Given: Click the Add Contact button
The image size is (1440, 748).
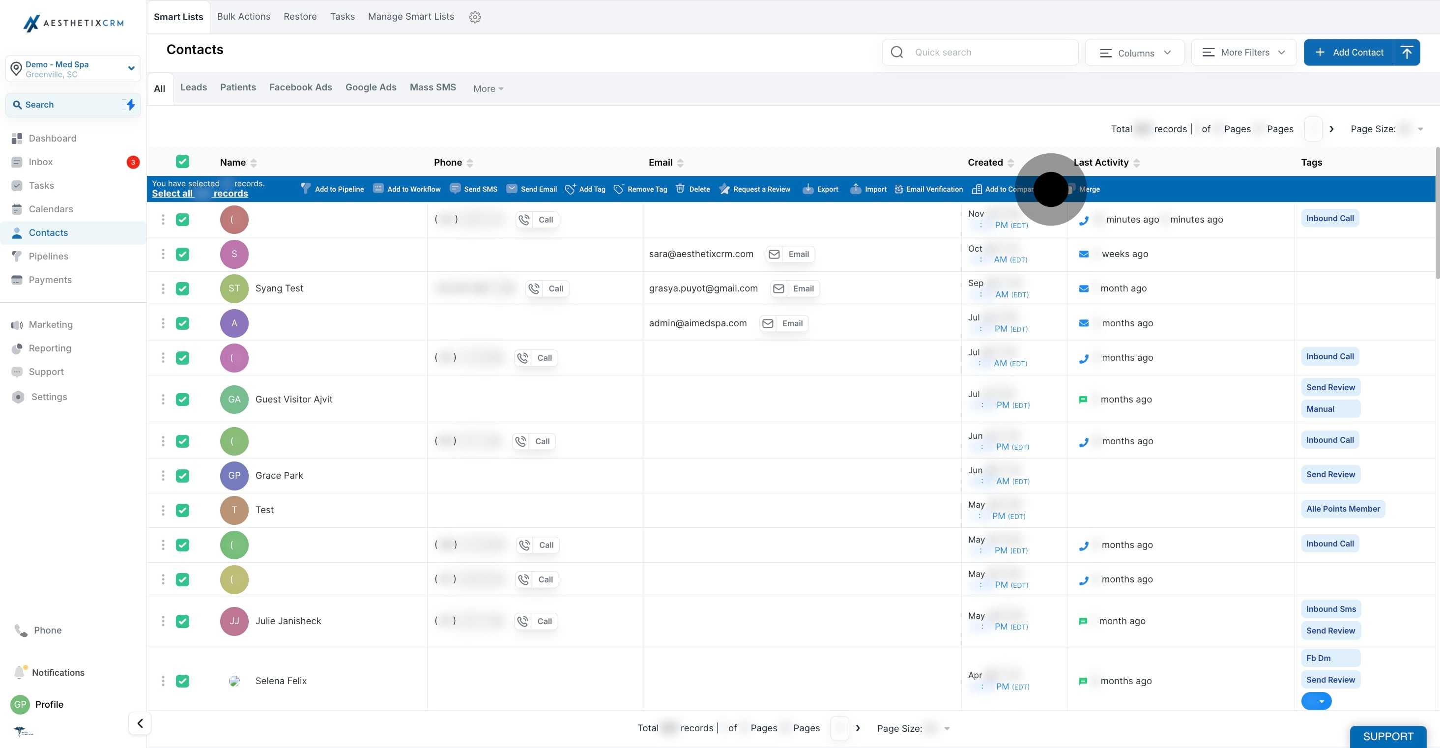Looking at the screenshot, I should [1348, 52].
